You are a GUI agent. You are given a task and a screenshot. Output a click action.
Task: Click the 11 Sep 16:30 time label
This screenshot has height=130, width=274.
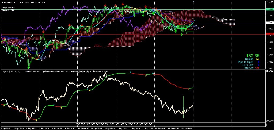(148, 128)
